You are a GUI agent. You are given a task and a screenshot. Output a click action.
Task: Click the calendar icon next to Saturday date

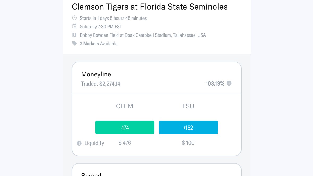click(74, 26)
